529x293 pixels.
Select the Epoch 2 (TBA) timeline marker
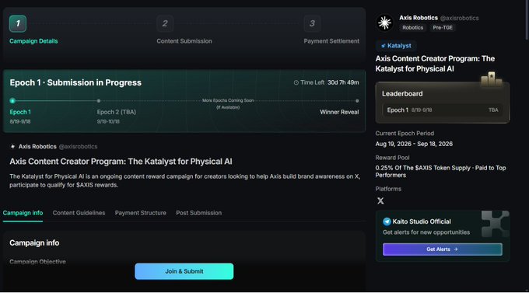pyautogui.click(x=99, y=101)
